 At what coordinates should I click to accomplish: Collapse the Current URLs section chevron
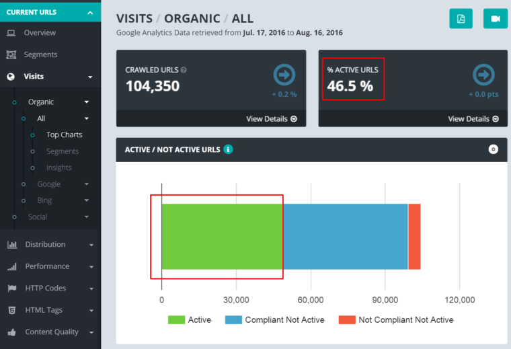[90, 13]
